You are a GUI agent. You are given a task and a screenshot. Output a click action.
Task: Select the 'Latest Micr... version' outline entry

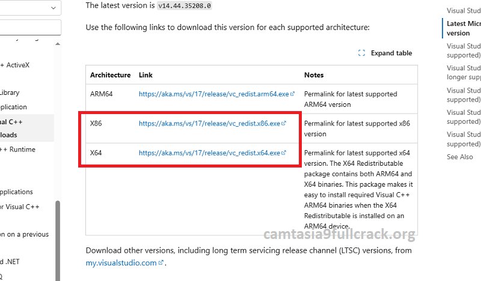464,28
